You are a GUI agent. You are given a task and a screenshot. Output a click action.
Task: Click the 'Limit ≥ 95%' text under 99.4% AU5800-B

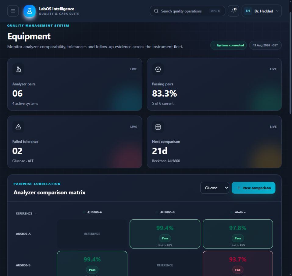165,245
